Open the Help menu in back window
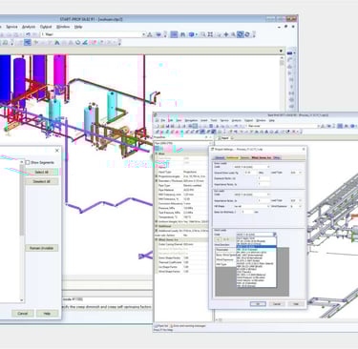358x349 pixels. [x=78, y=27]
